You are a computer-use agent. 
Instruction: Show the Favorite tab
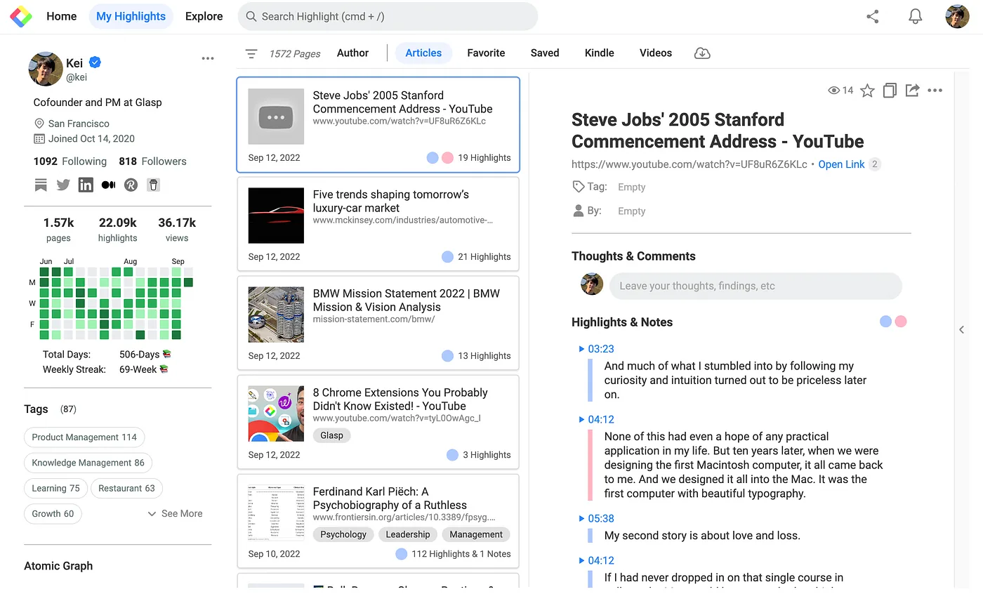point(486,53)
